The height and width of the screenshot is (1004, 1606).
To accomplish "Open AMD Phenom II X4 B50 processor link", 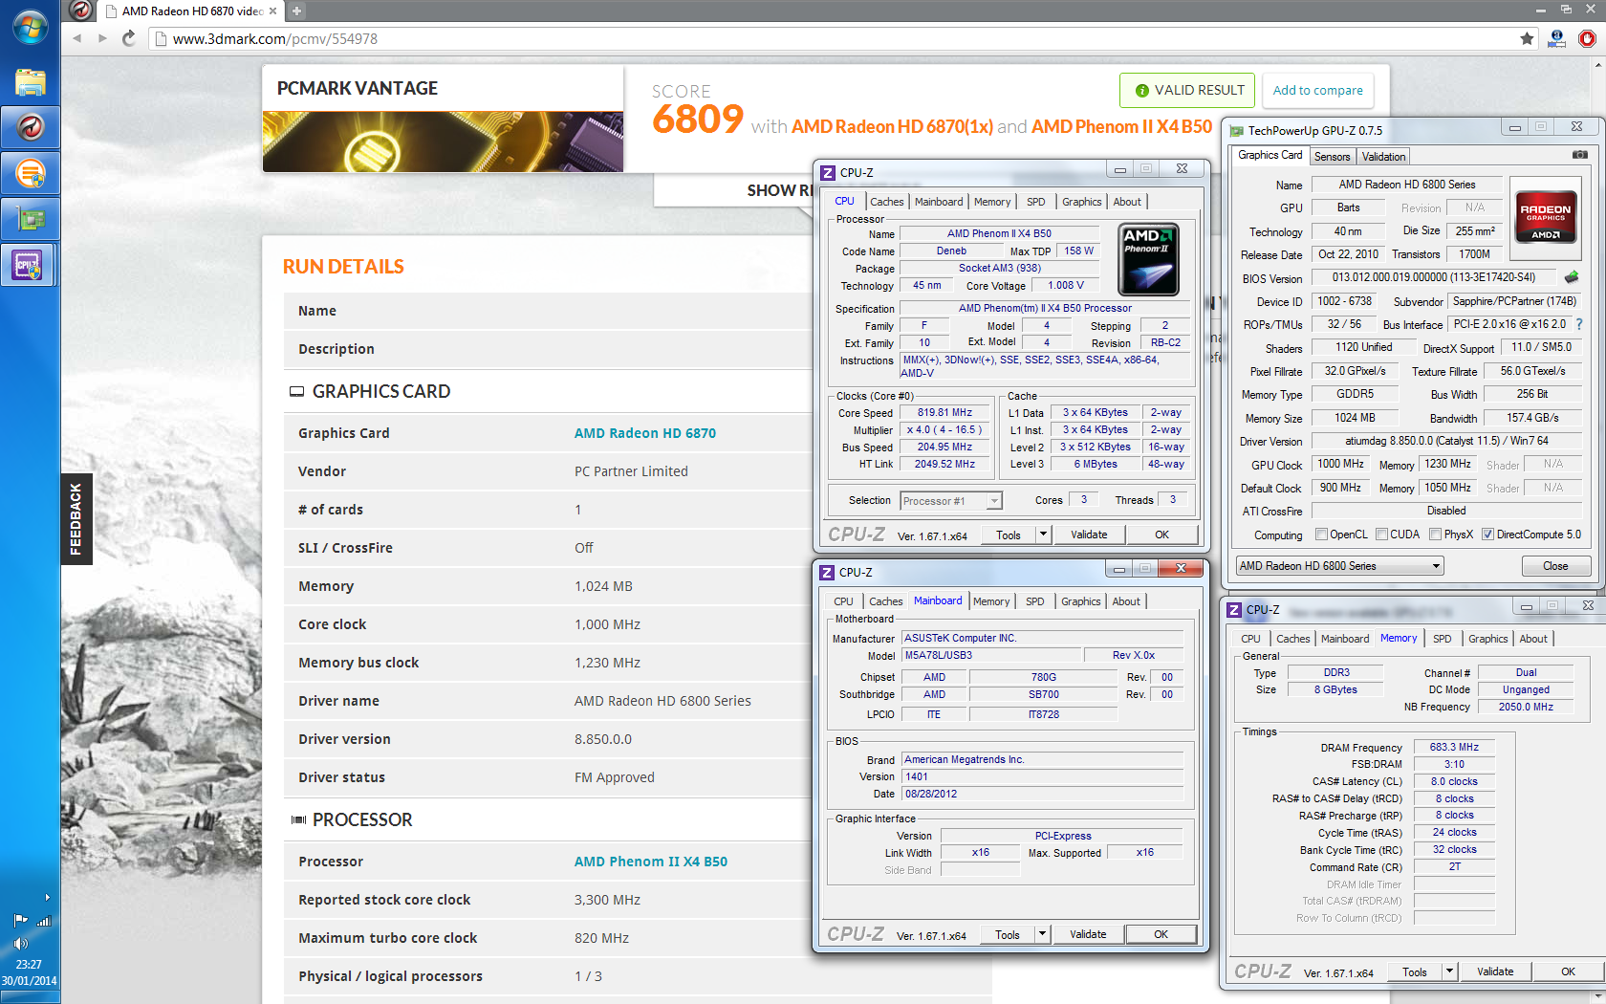I will pyautogui.click(x=651, y=862).
